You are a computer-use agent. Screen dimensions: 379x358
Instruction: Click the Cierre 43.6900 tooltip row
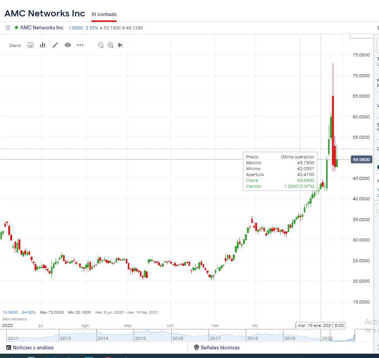[x=280, y=180]
